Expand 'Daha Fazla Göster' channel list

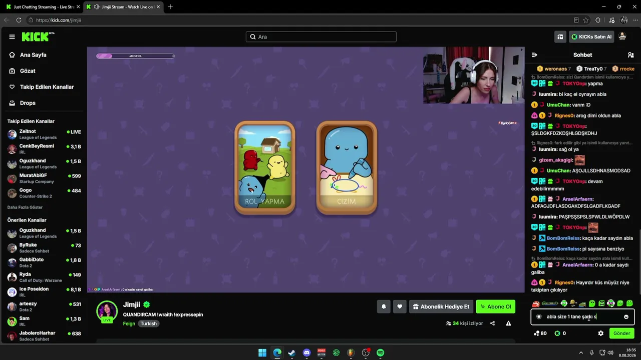pos(25,207)
